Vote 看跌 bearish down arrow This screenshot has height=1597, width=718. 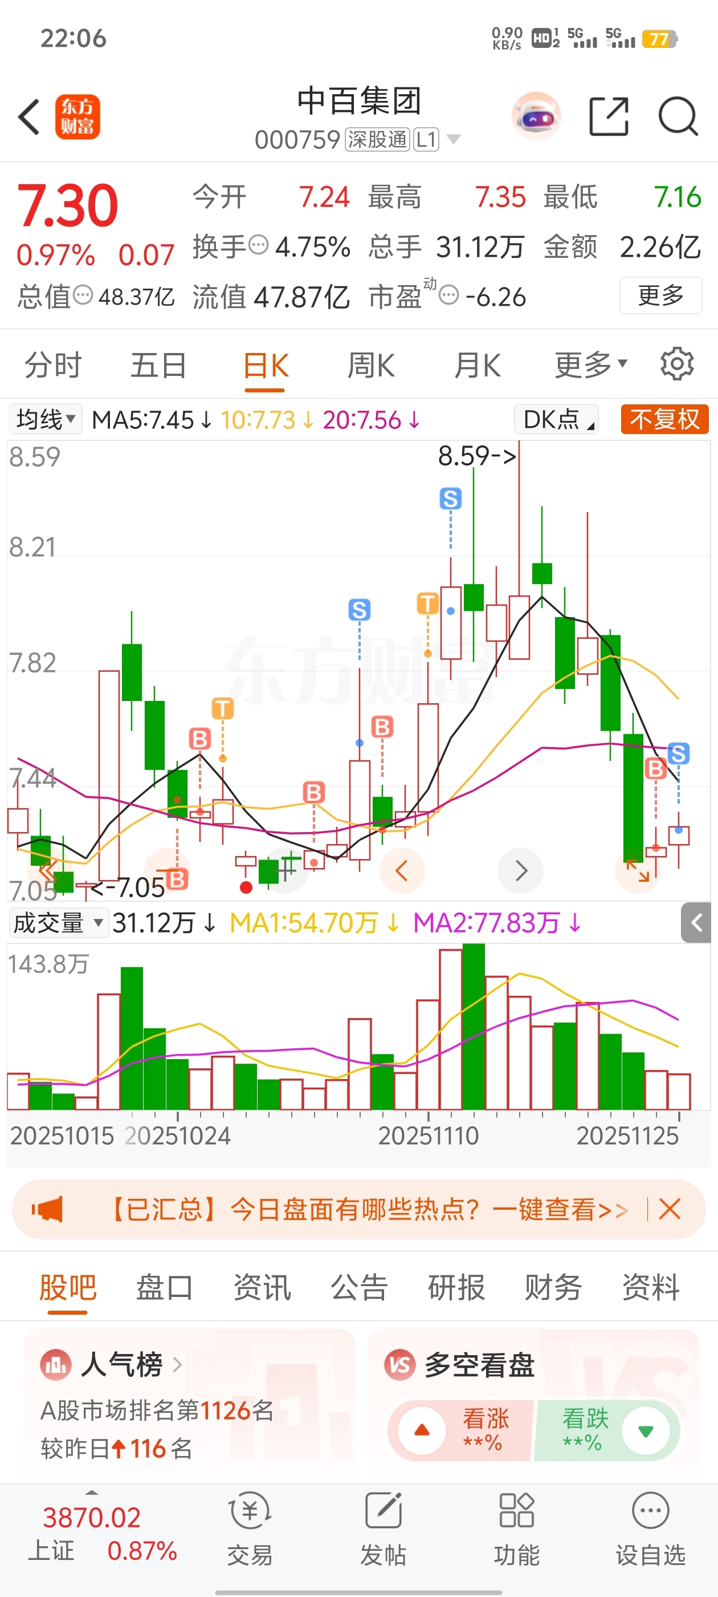(646, 1431)
